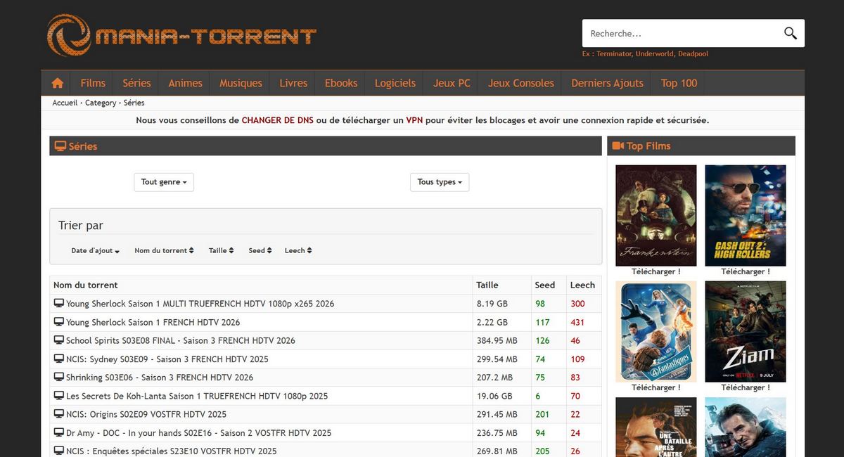844x457 pixels.
Task: Open the Films menu item
Action: tap(93, 83)
